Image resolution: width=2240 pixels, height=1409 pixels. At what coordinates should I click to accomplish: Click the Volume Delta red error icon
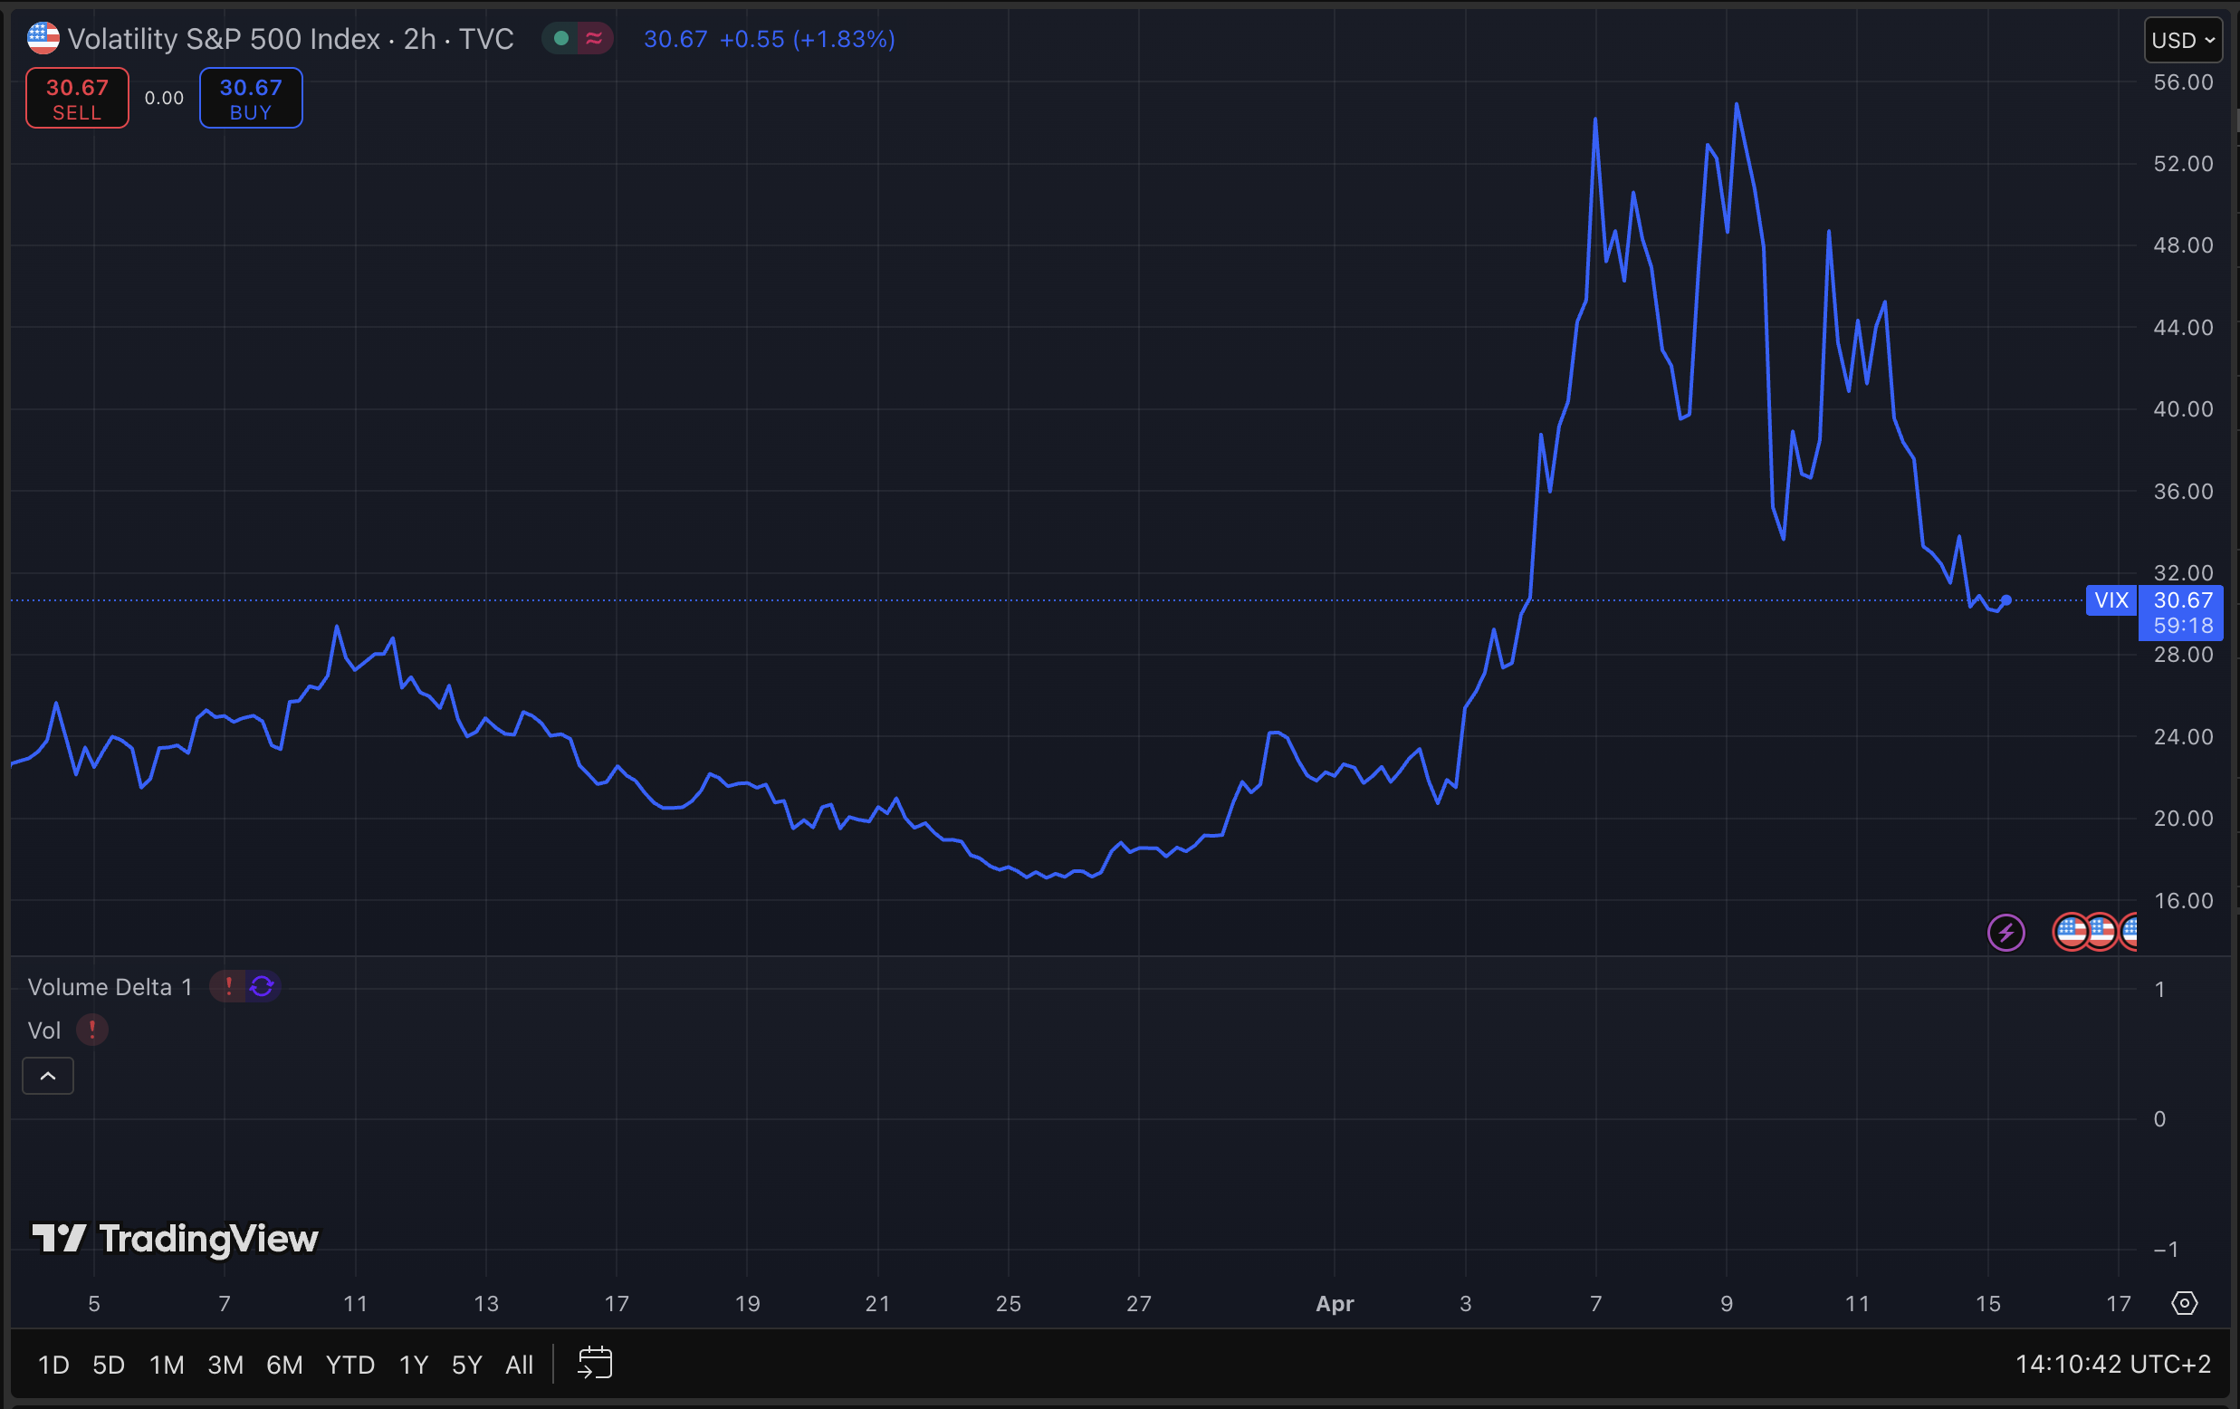pyautogui.click(x=229, y=986)
